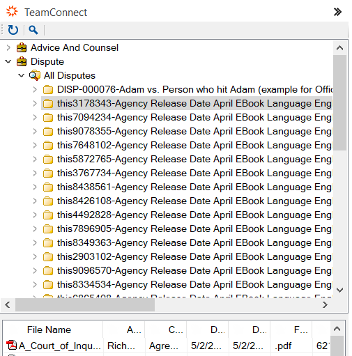
Task: Sort by the File Name column header
Action: [49, 330]
